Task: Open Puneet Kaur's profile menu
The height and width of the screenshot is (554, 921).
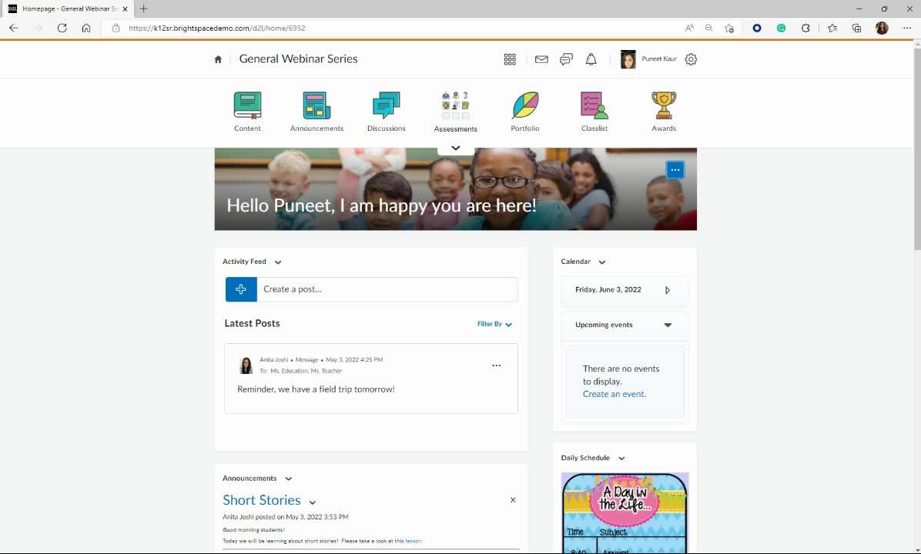Action: point(648,59)
